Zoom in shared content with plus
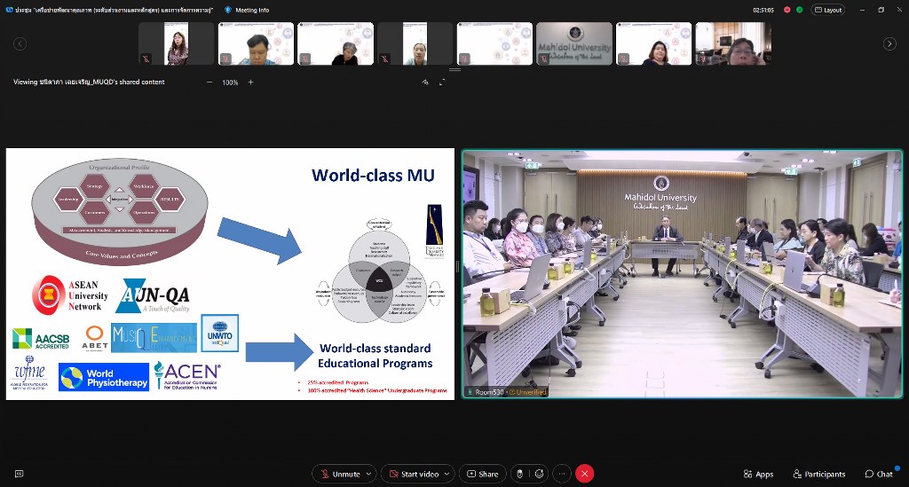The width and height of the screenshot is (909, 487). coord(250,82)
